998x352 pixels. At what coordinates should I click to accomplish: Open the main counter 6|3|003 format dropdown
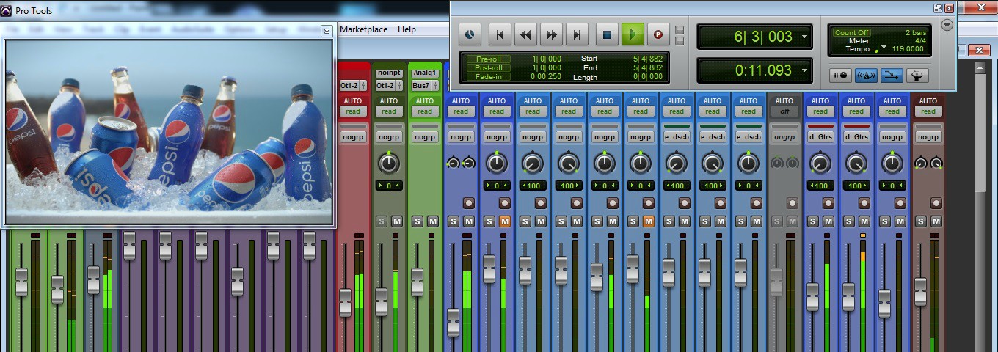click(x=805, y=37)
